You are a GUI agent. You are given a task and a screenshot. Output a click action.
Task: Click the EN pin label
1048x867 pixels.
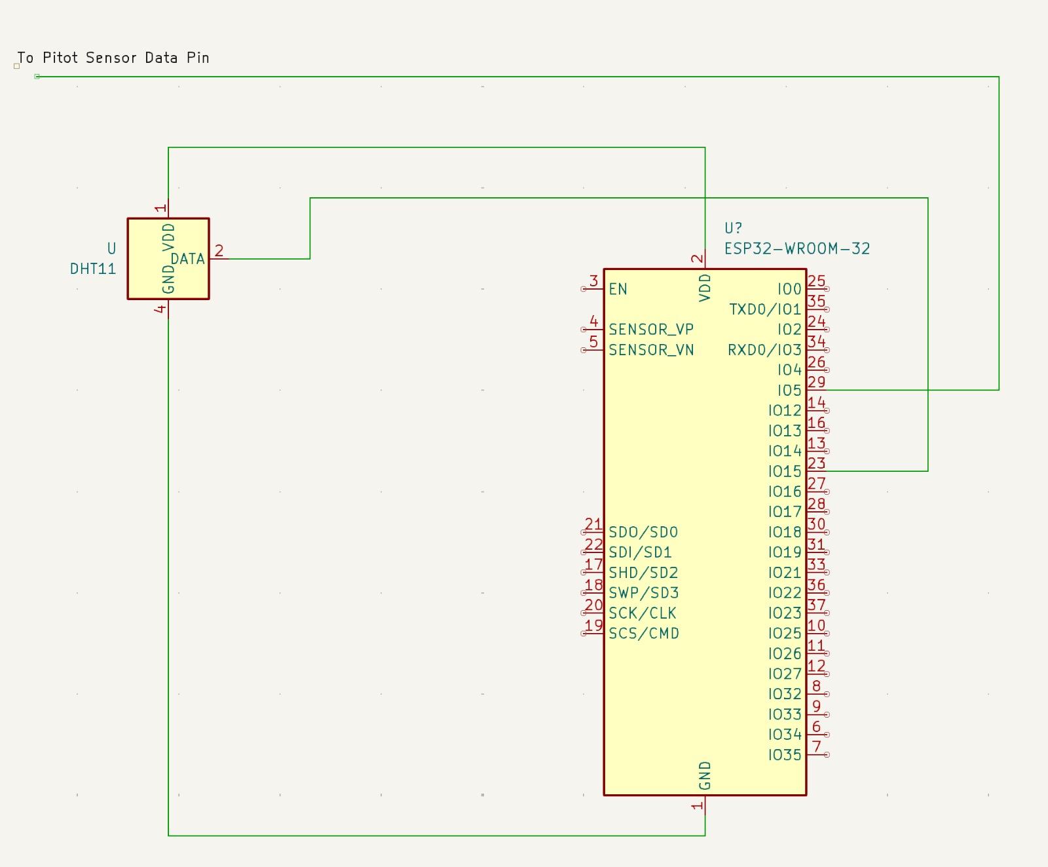618,289
